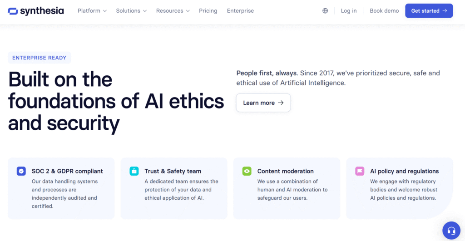Click the AI policy and regulations heading
The width and height of the screenshot is (465, 241).
coord(404,171)
